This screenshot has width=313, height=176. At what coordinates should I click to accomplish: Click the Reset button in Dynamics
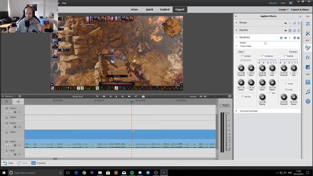click(x=241, y=51)
